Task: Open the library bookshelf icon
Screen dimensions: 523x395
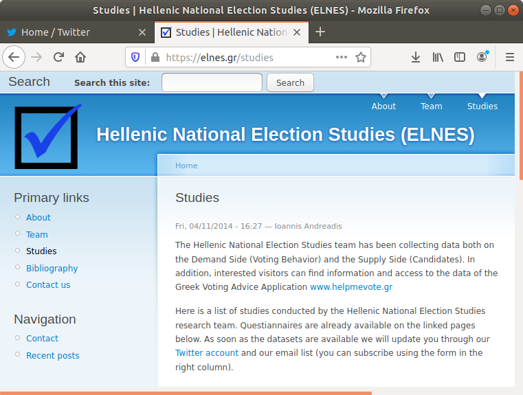Action: tap(438, 57)
